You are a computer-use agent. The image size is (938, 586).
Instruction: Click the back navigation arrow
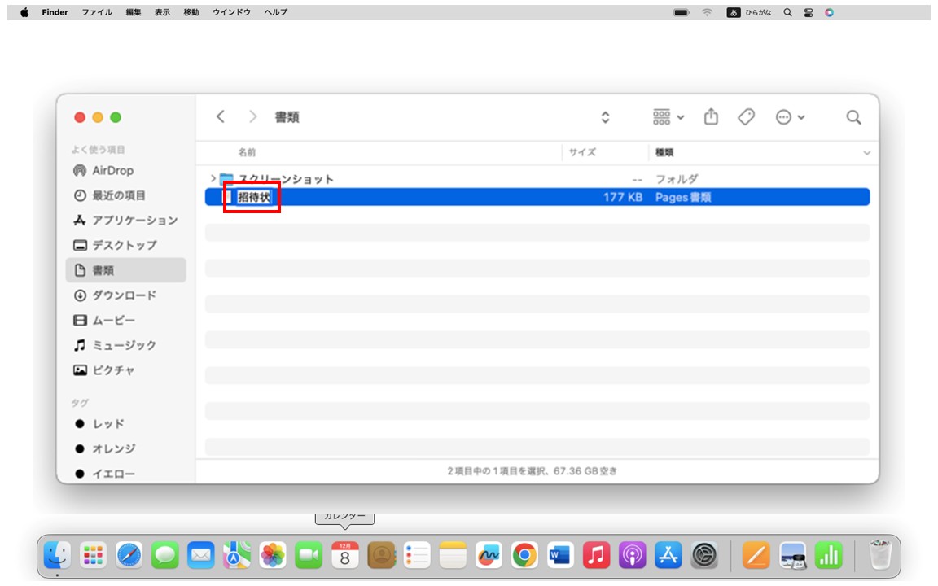(x=219, y=116)
